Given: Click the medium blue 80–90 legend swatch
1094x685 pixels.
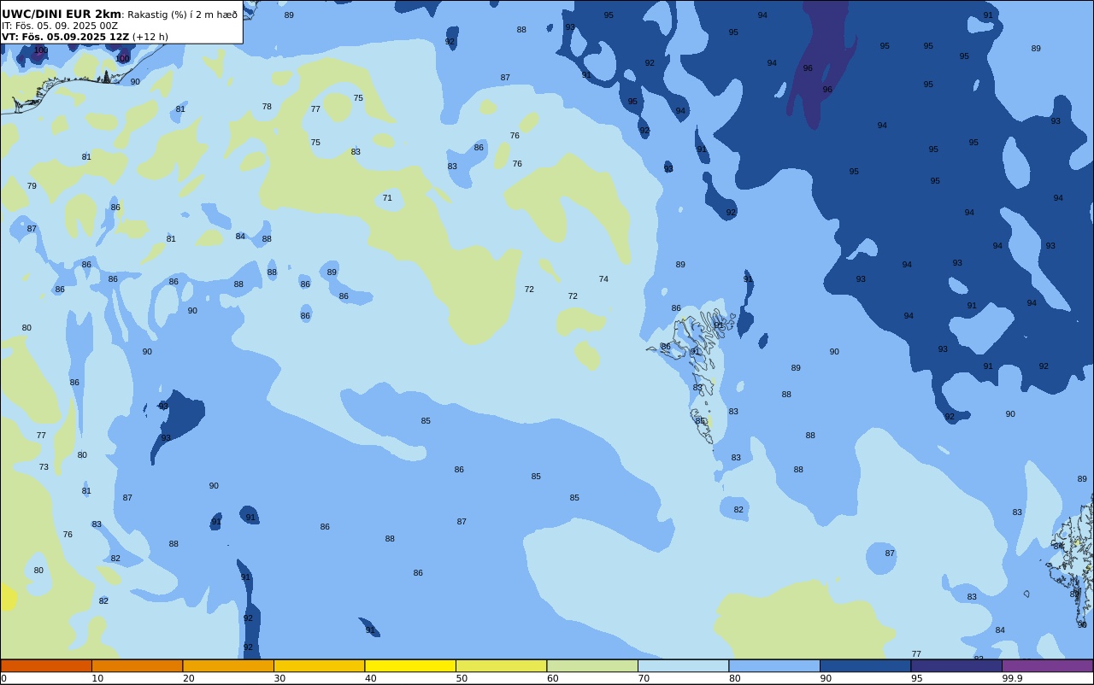Looking at the screenshot, I should [774, 665].
